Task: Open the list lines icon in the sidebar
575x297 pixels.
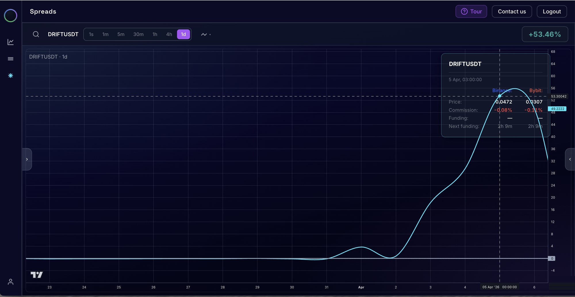Action: [11, 59]
